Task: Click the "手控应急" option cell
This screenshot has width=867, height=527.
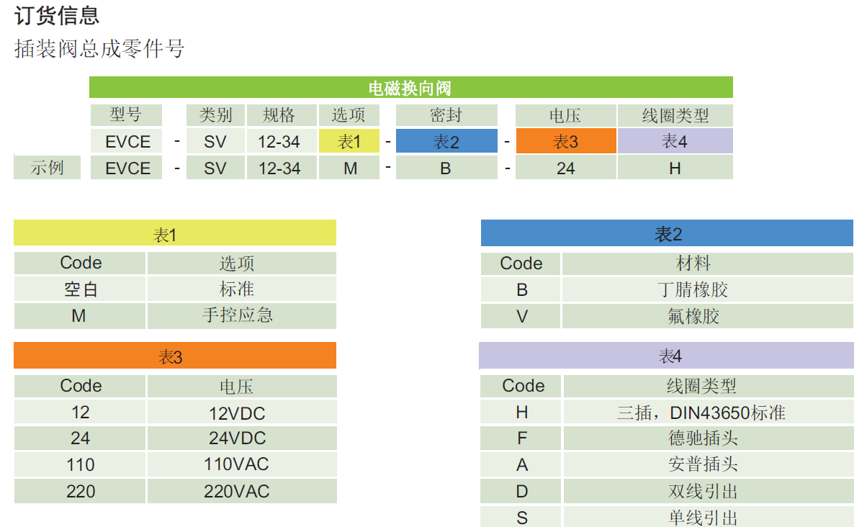Action: pos(241,315)
